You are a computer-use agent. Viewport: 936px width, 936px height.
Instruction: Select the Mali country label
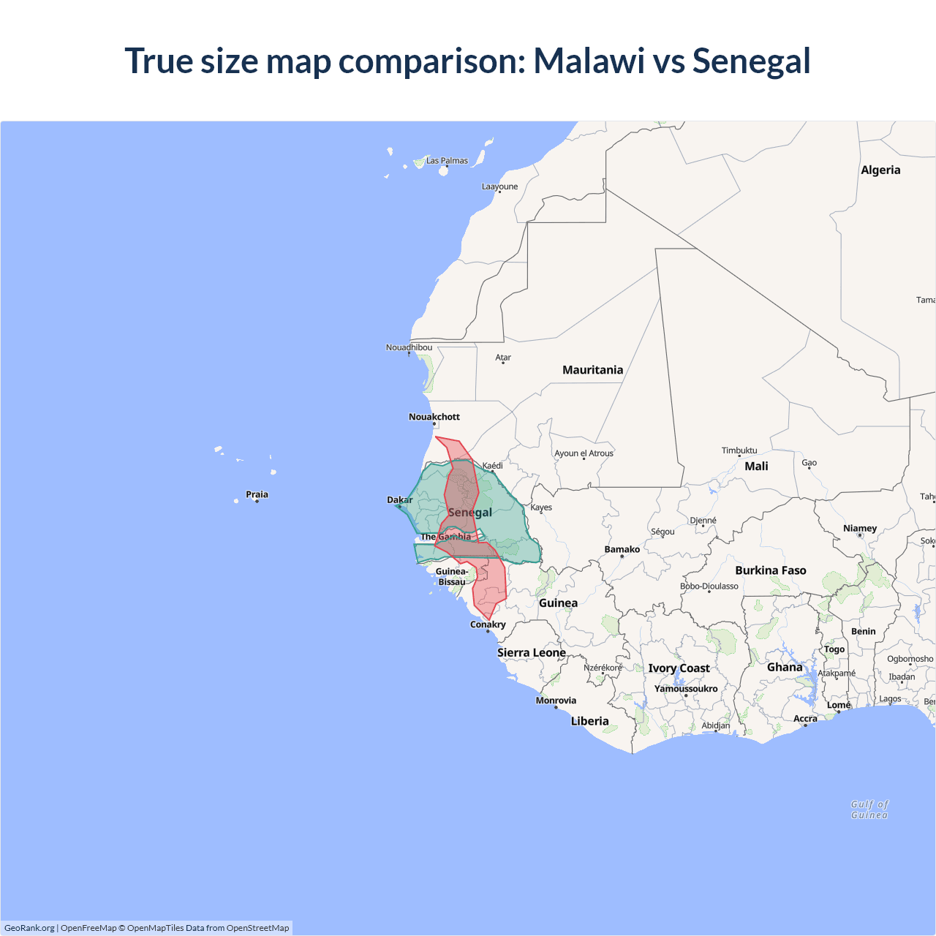coord(756,467)
